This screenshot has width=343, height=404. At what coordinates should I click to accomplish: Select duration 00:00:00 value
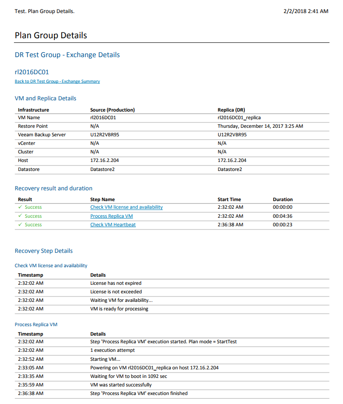pyautogui.click(x=282, y=207)
